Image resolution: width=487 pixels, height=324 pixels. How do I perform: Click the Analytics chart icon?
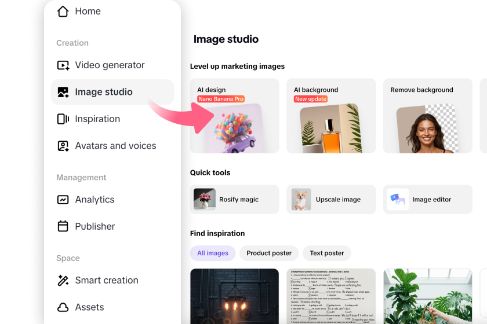[63, 200]
